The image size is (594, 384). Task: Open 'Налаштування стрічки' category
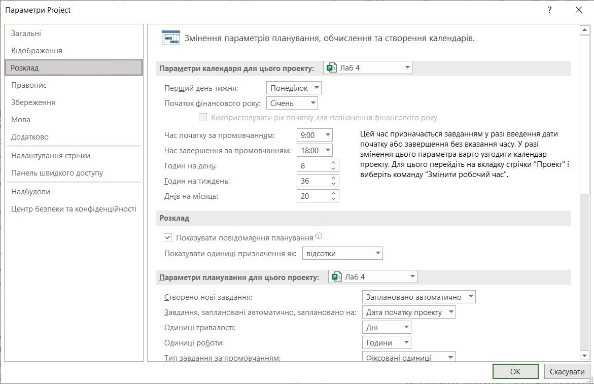pyautogui.click(x=74, y=156)
